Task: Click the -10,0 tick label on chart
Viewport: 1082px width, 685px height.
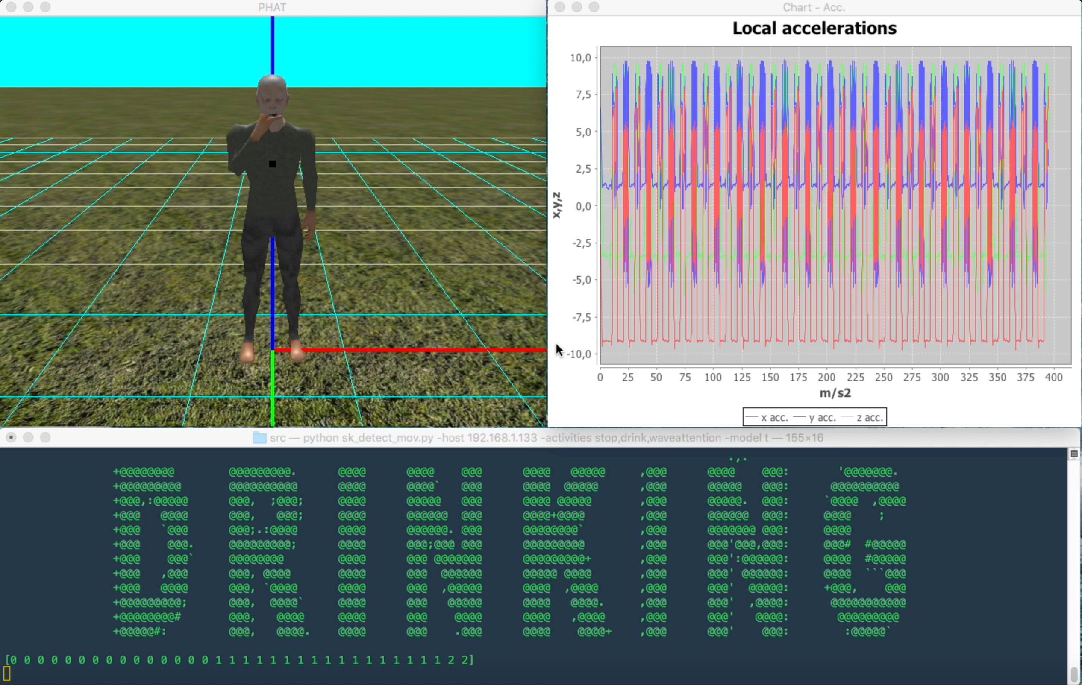Action: (x=578, y=354)
